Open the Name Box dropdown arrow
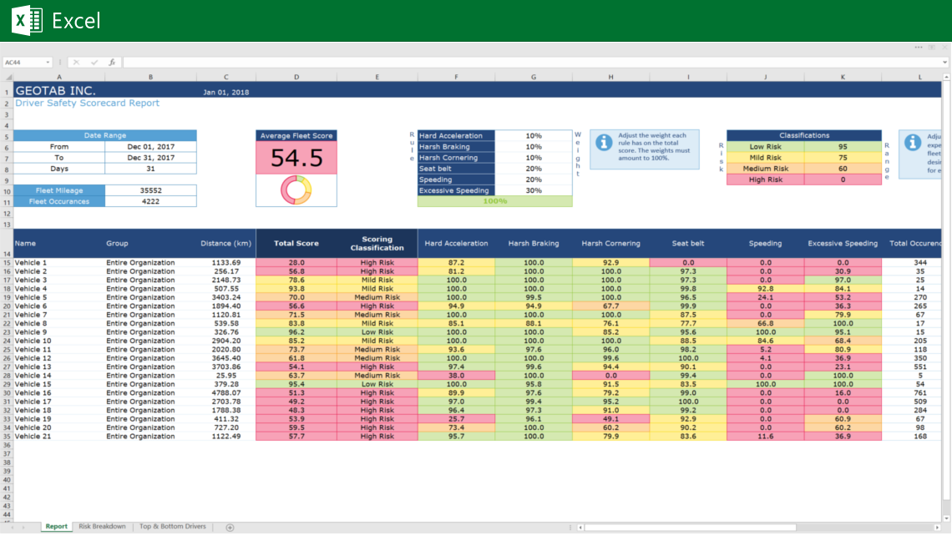The image size is (952, 536). pyautogui.click(x=48, y=62)
